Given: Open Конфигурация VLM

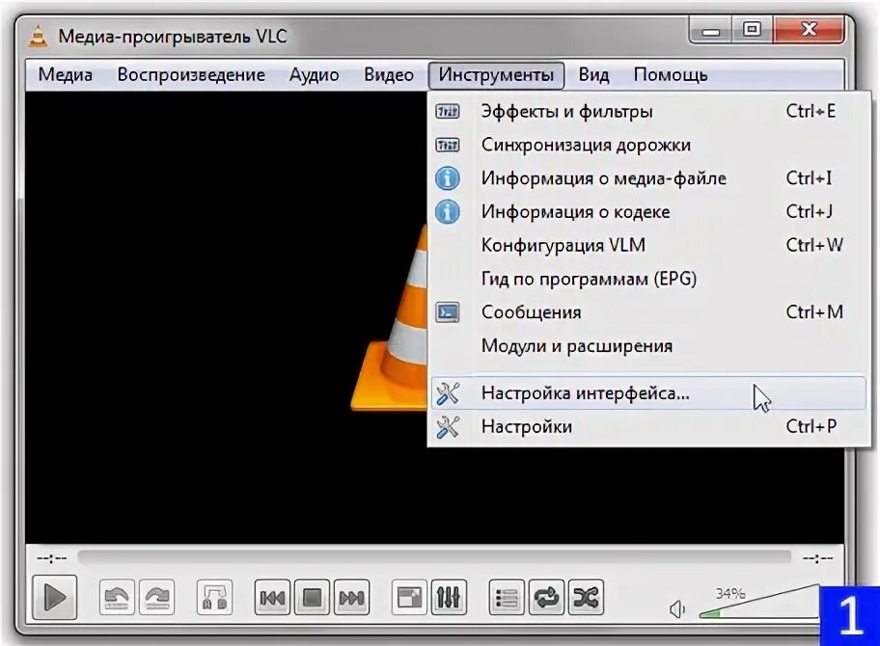Looking at the screenshot, I should tap(648, 245).
